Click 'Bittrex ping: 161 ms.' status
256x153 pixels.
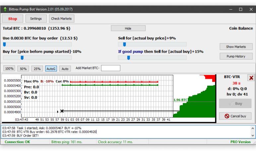[67, 142]
